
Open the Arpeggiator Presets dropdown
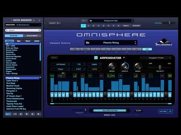click(156, 58)
